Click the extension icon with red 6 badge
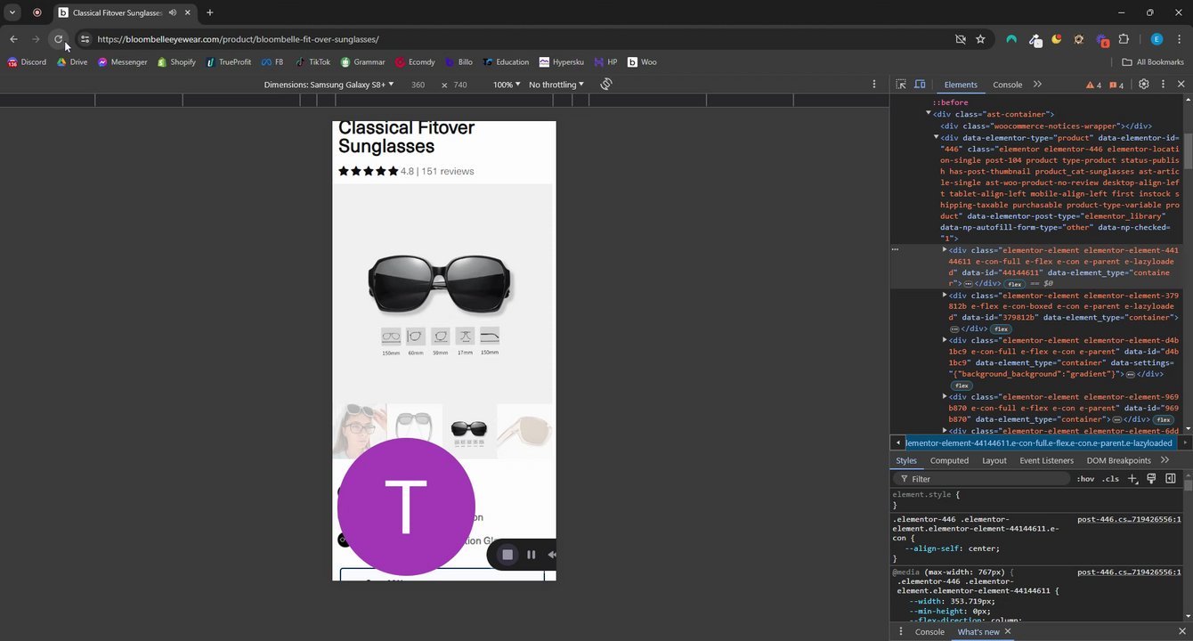This screenshot has height=641, width=1193. click(x=1102, y=40)
